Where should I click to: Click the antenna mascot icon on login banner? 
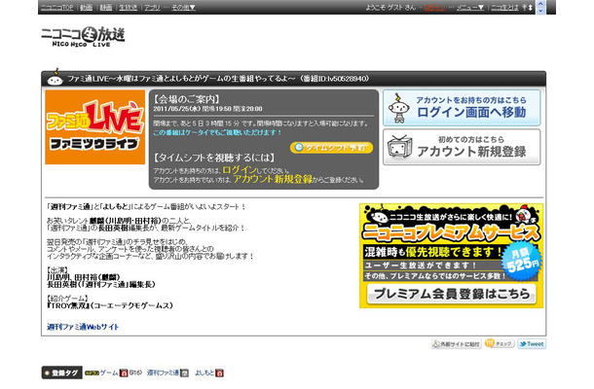click(399, 108)
